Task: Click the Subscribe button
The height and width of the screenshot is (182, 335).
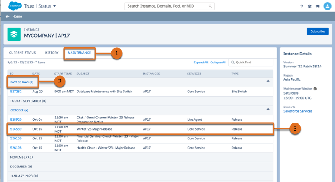Action: tap(318, 31)
